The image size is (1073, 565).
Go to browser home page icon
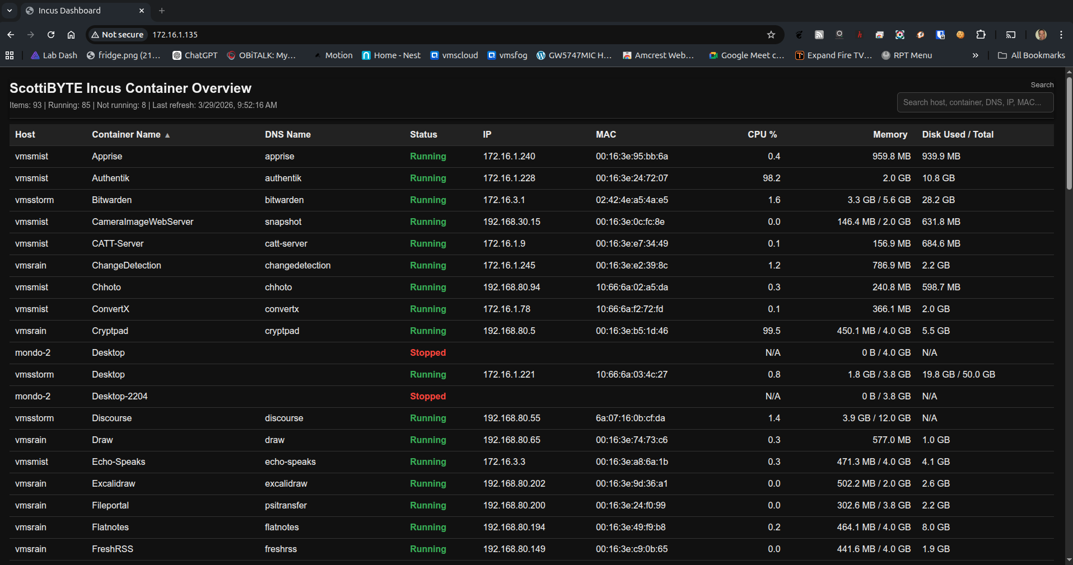coord(71,35)
